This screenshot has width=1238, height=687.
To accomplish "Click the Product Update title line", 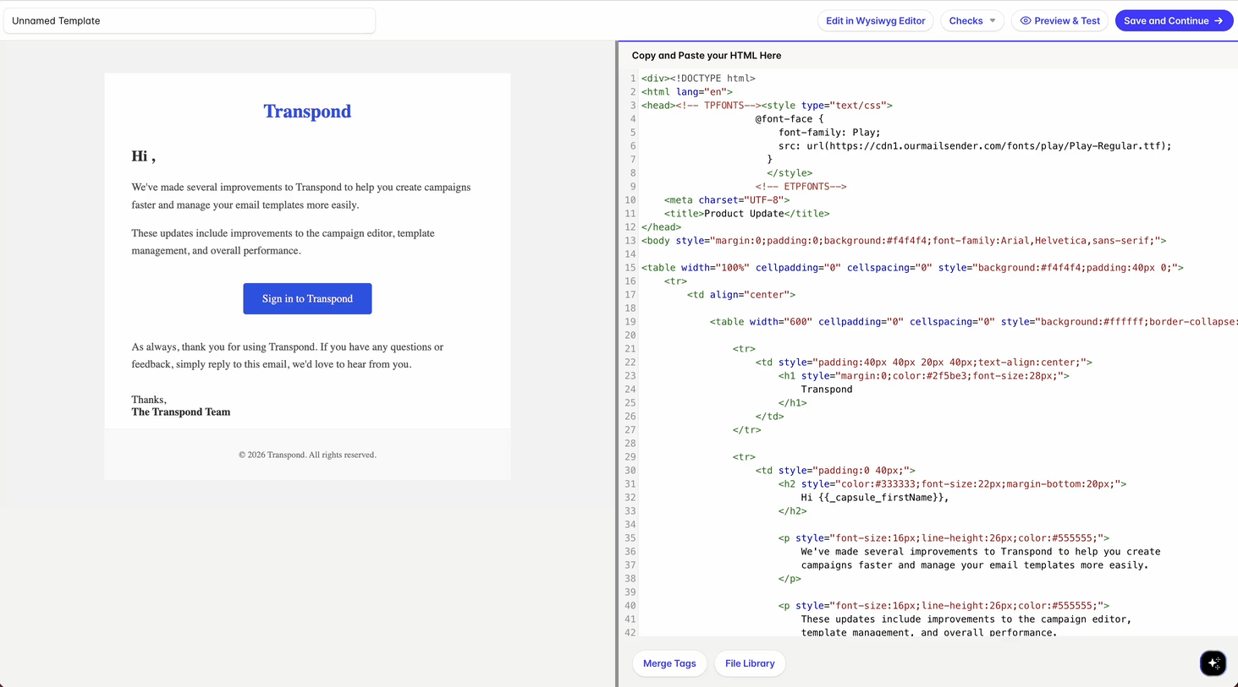I will pos(746,214).
